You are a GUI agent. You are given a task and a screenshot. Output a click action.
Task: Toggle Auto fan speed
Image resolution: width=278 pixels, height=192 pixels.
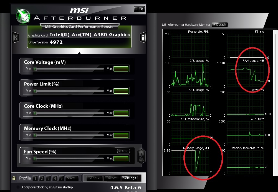123,151
